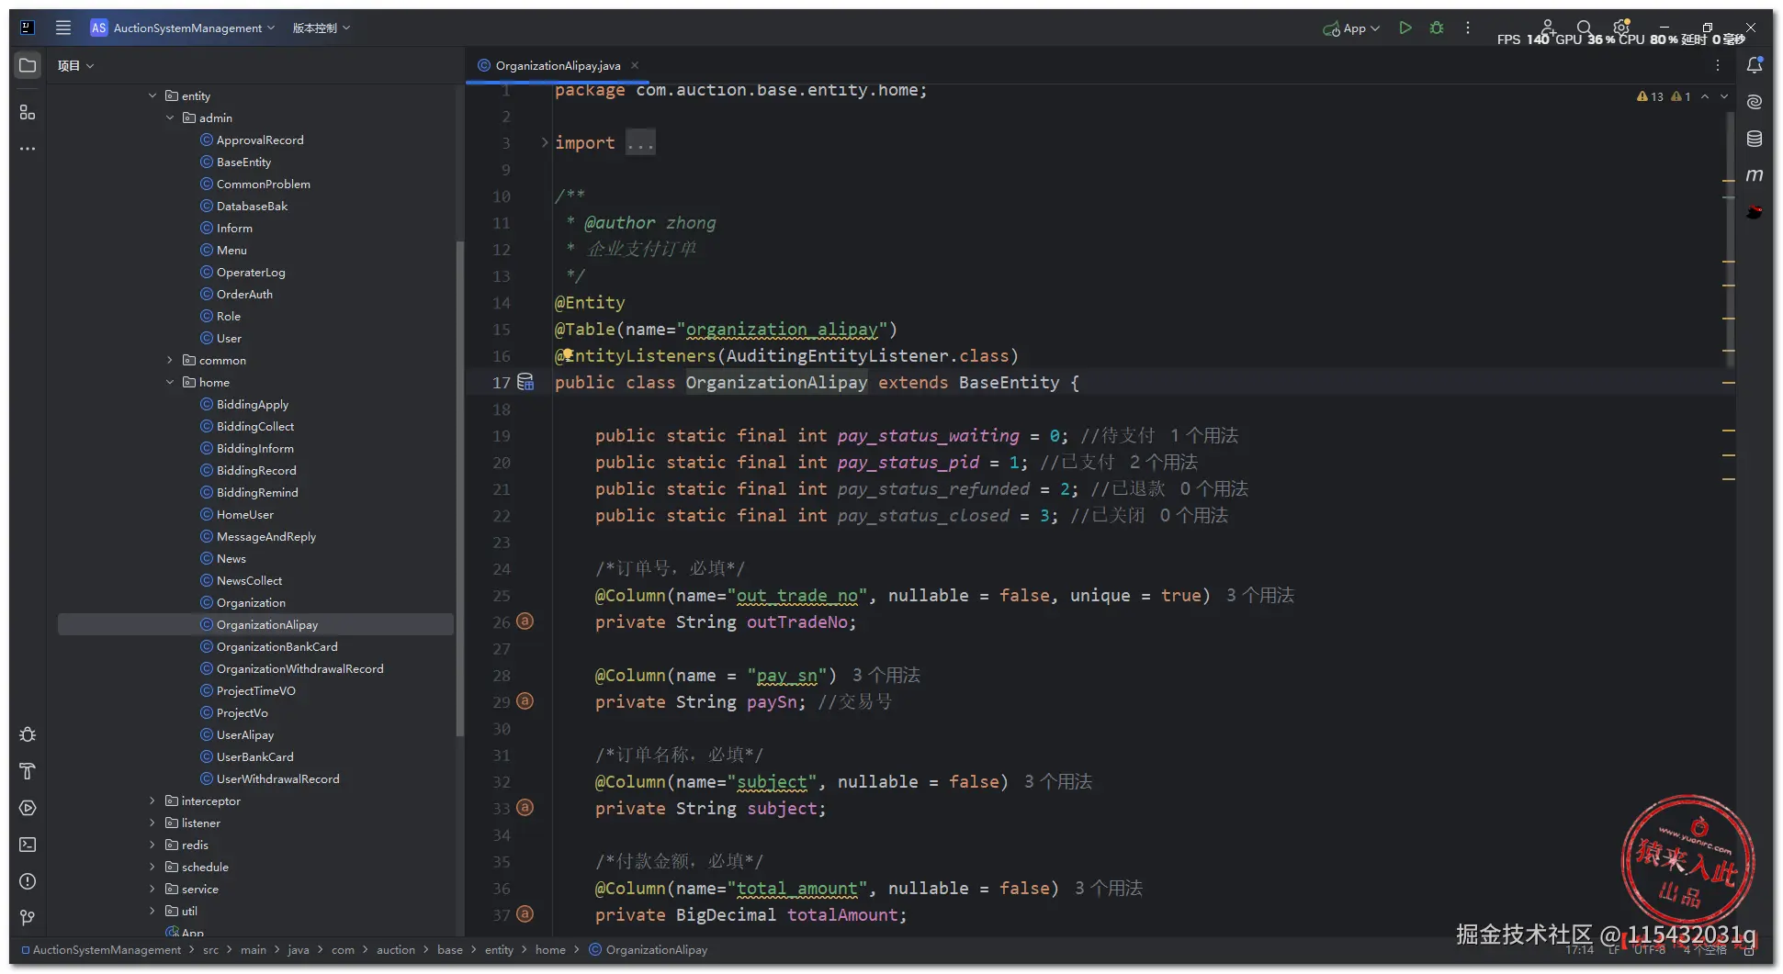Open the Git tool window
1783x974 pixels.
[28, 918]
